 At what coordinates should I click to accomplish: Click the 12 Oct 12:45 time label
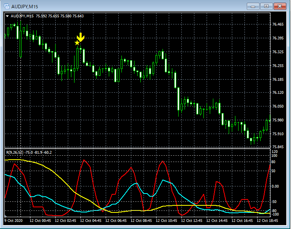(x=192, y=220)
